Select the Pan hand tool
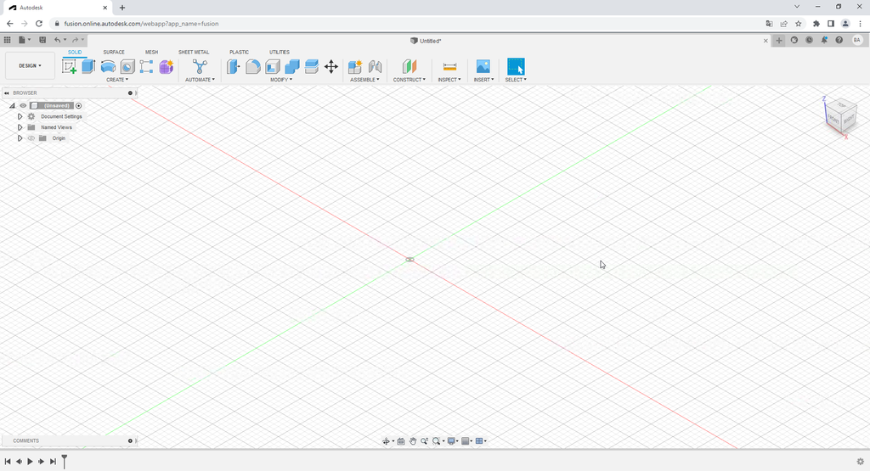 click(413, 441)
